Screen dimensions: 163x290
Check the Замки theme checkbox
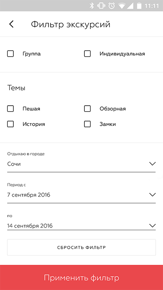[87, 124]
